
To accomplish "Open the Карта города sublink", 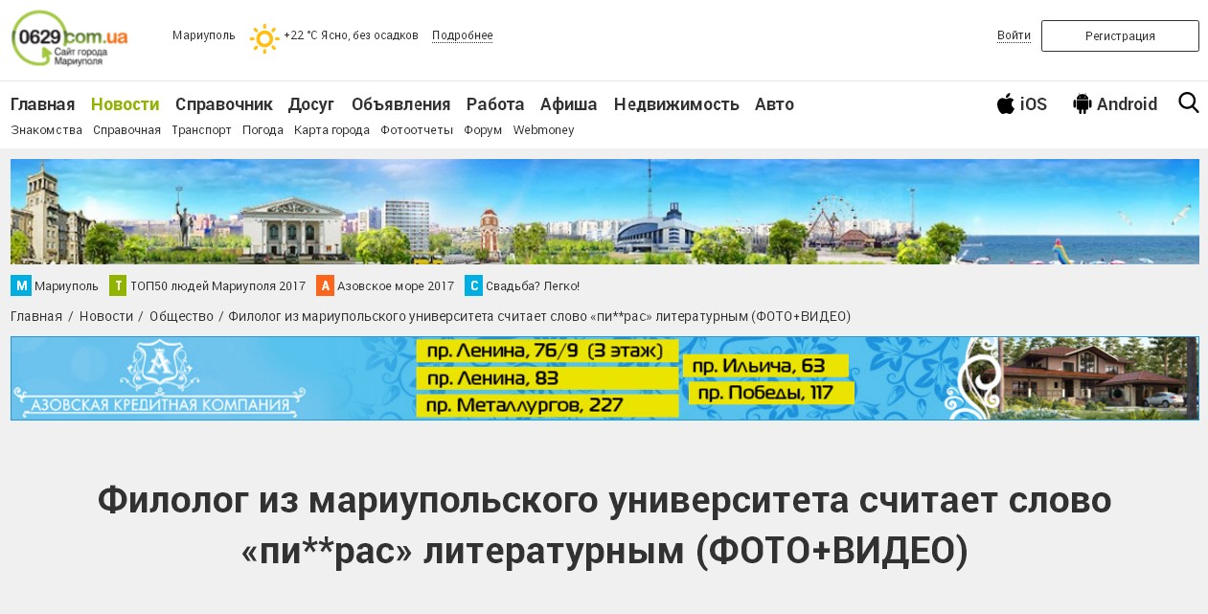I will point(331,130).
